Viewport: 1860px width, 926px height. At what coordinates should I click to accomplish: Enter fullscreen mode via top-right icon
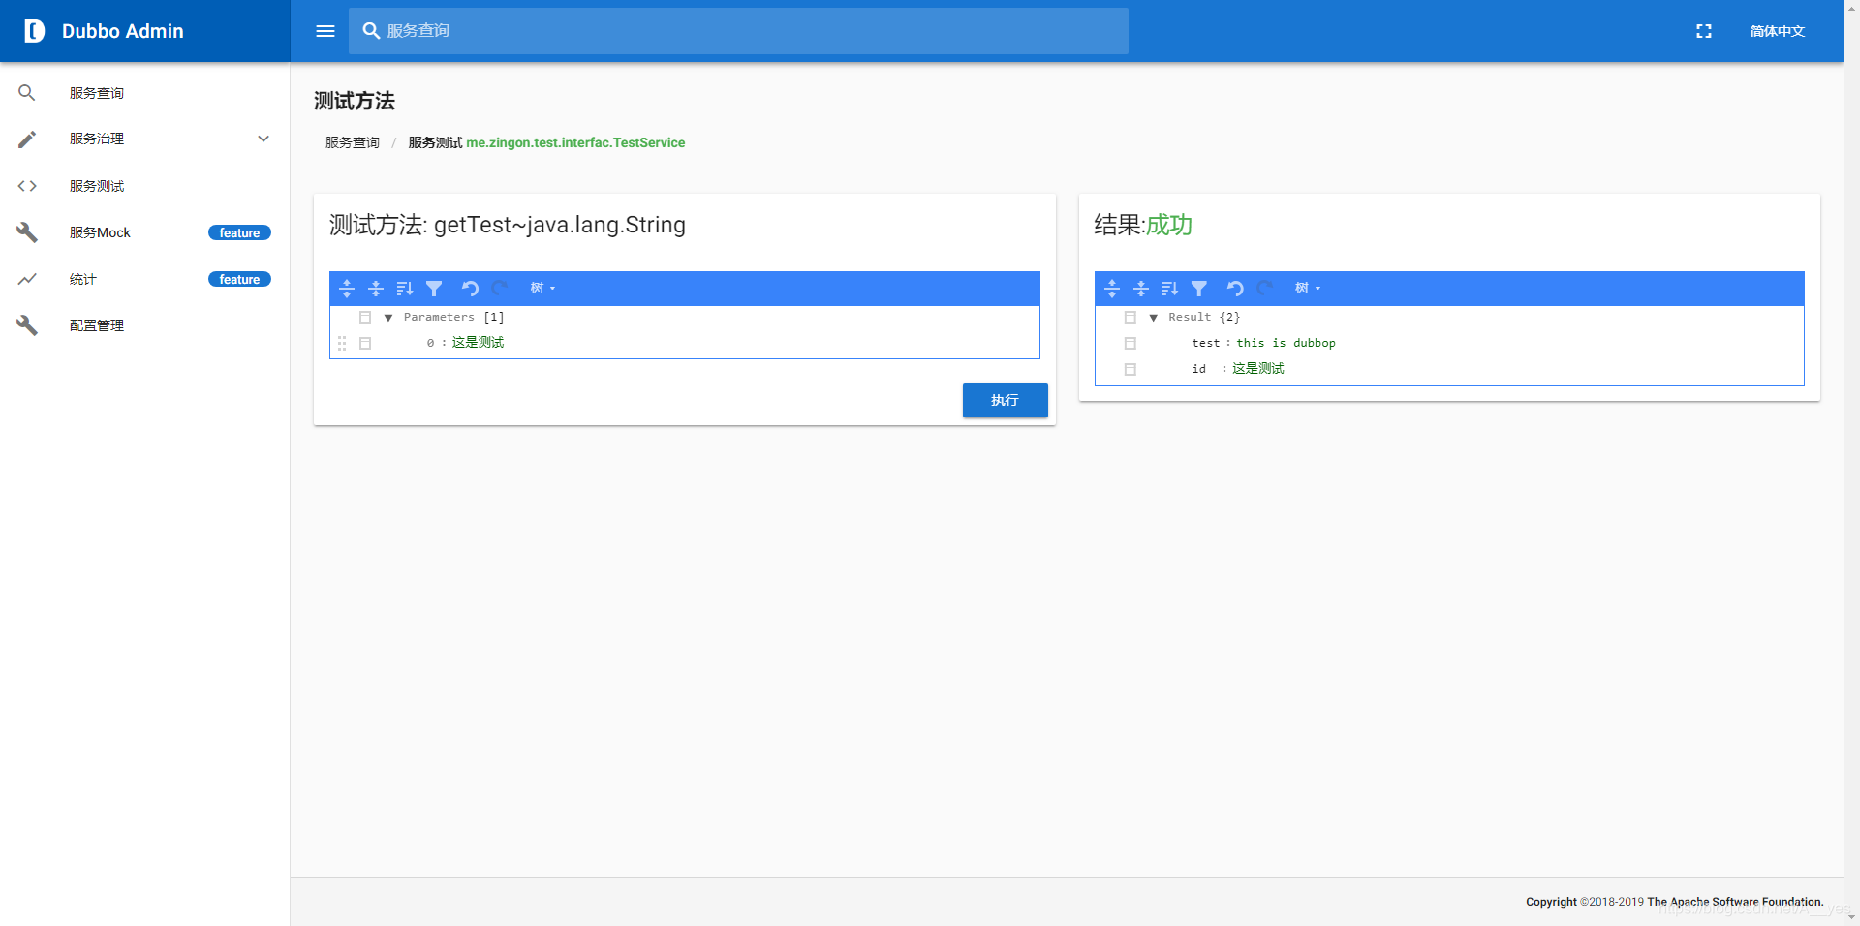(x=1704, y=31)
